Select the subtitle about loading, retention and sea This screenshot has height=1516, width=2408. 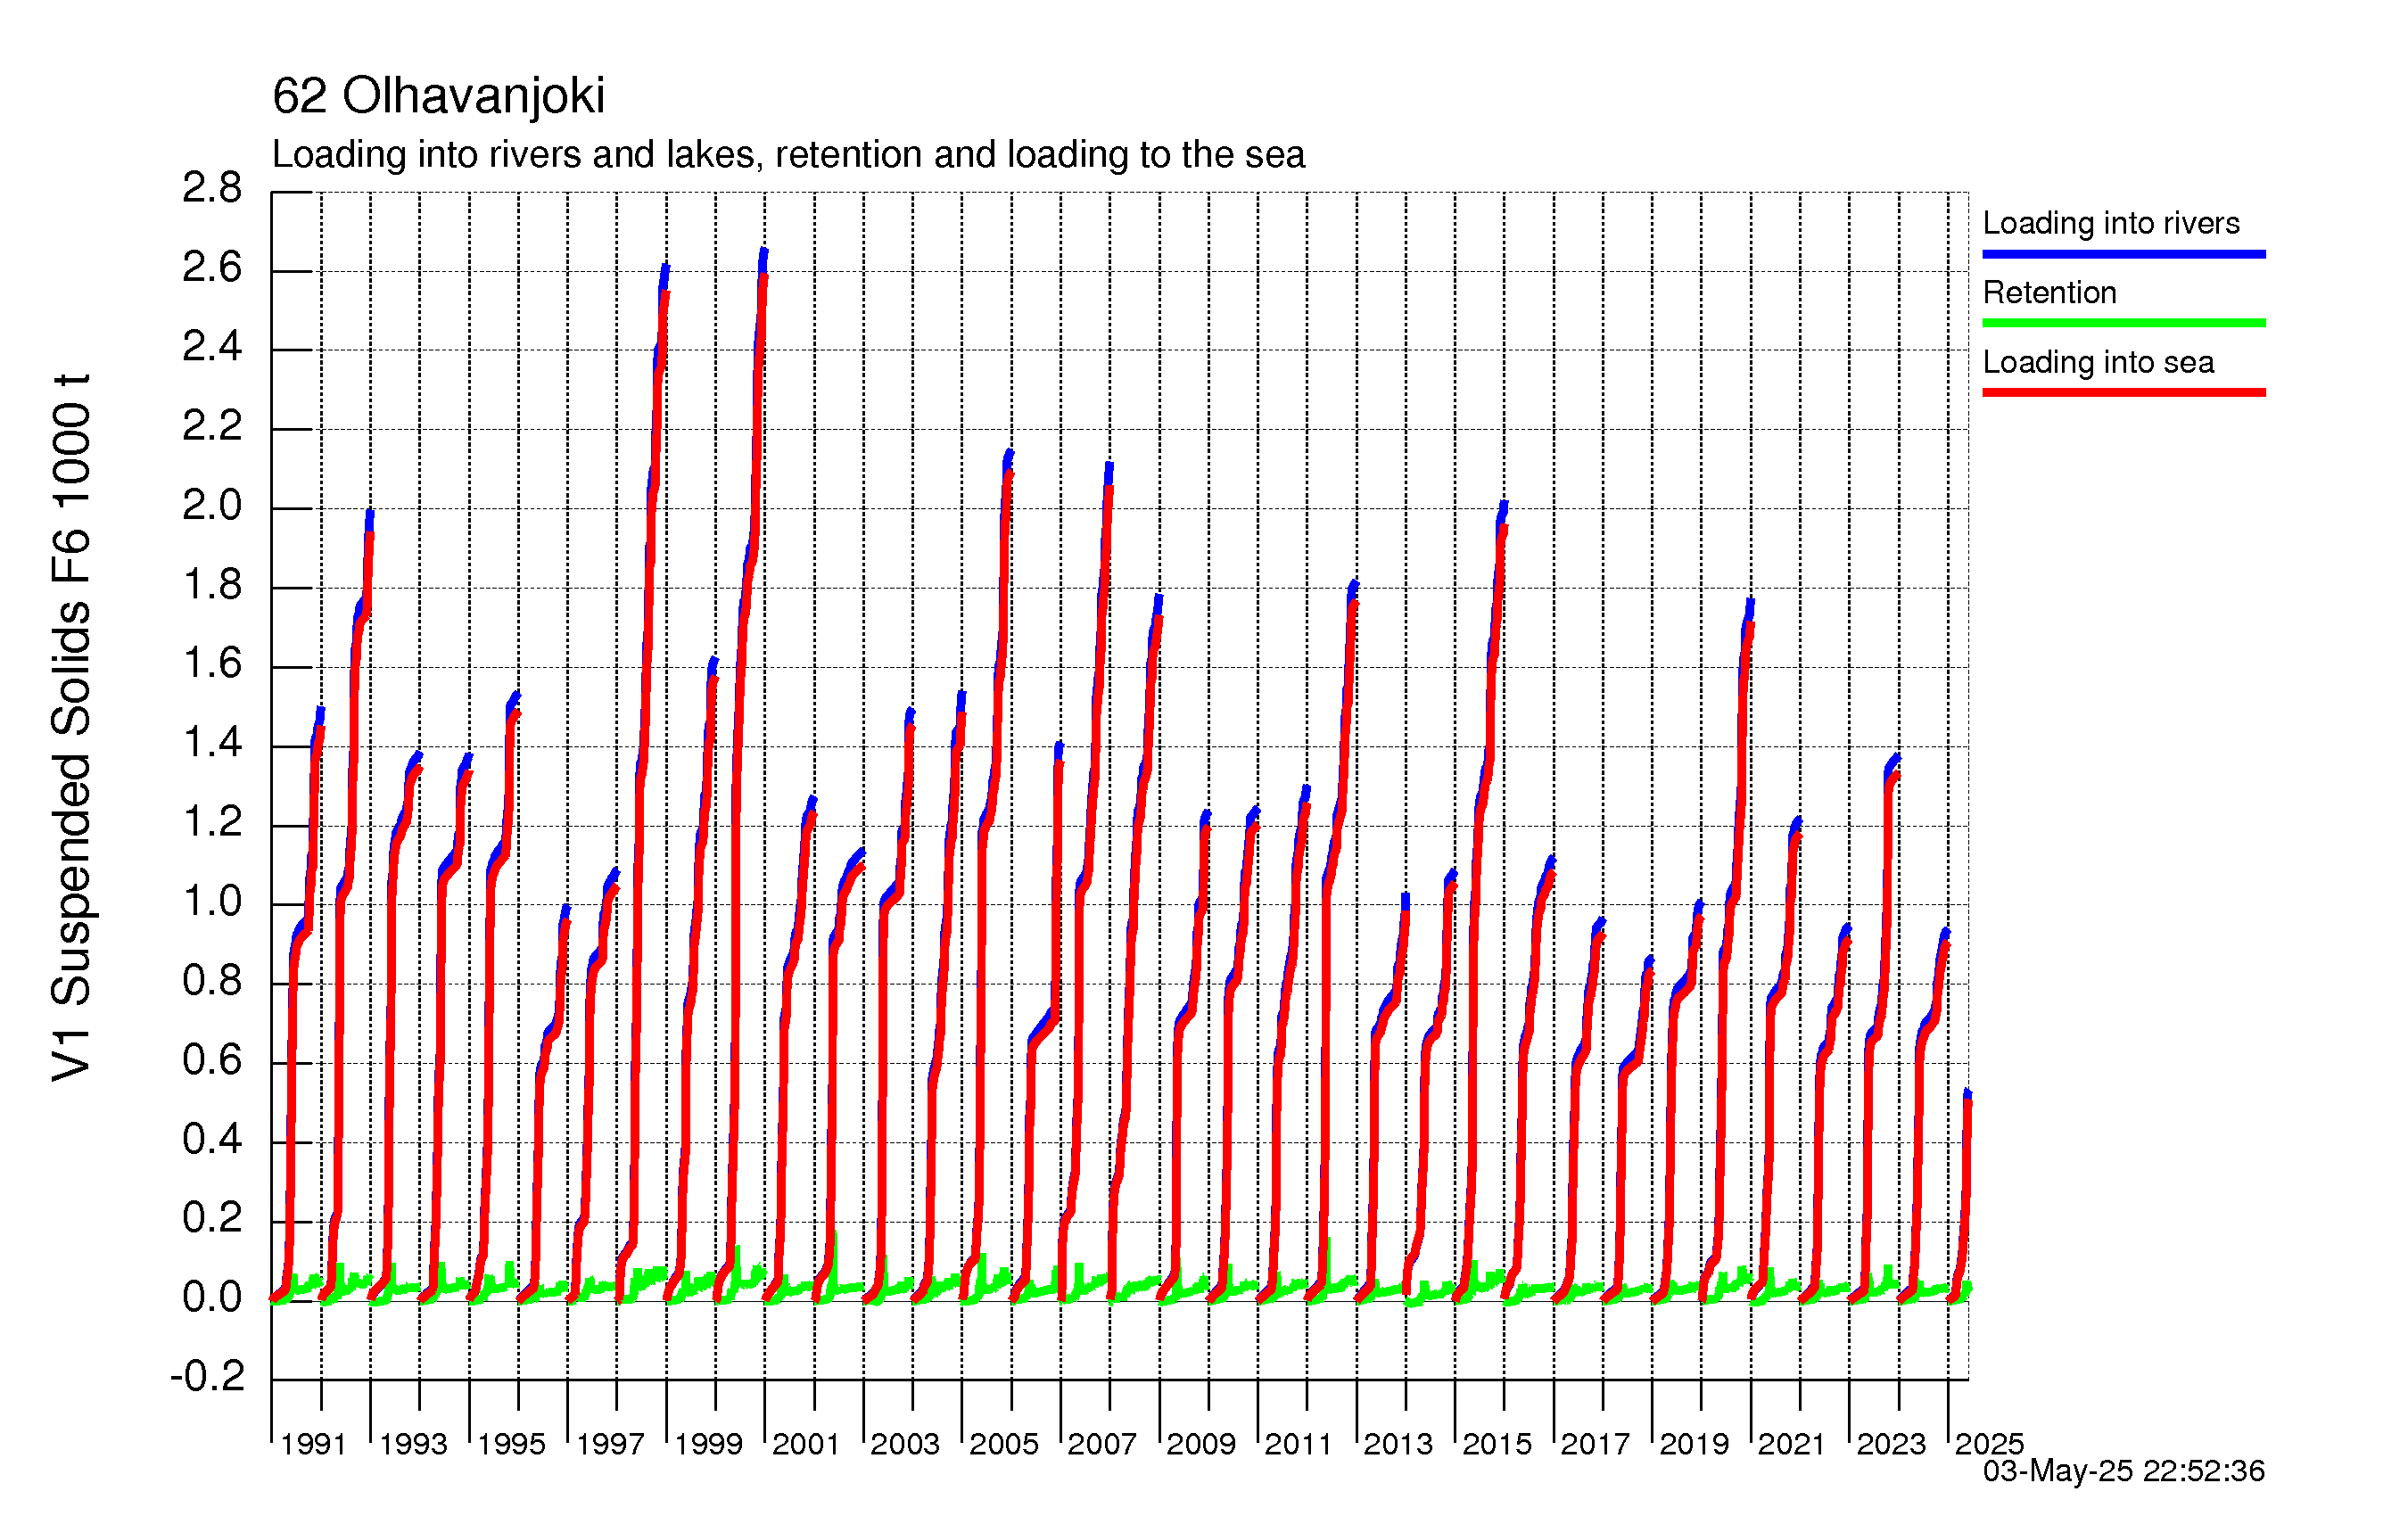coord(788,155)
